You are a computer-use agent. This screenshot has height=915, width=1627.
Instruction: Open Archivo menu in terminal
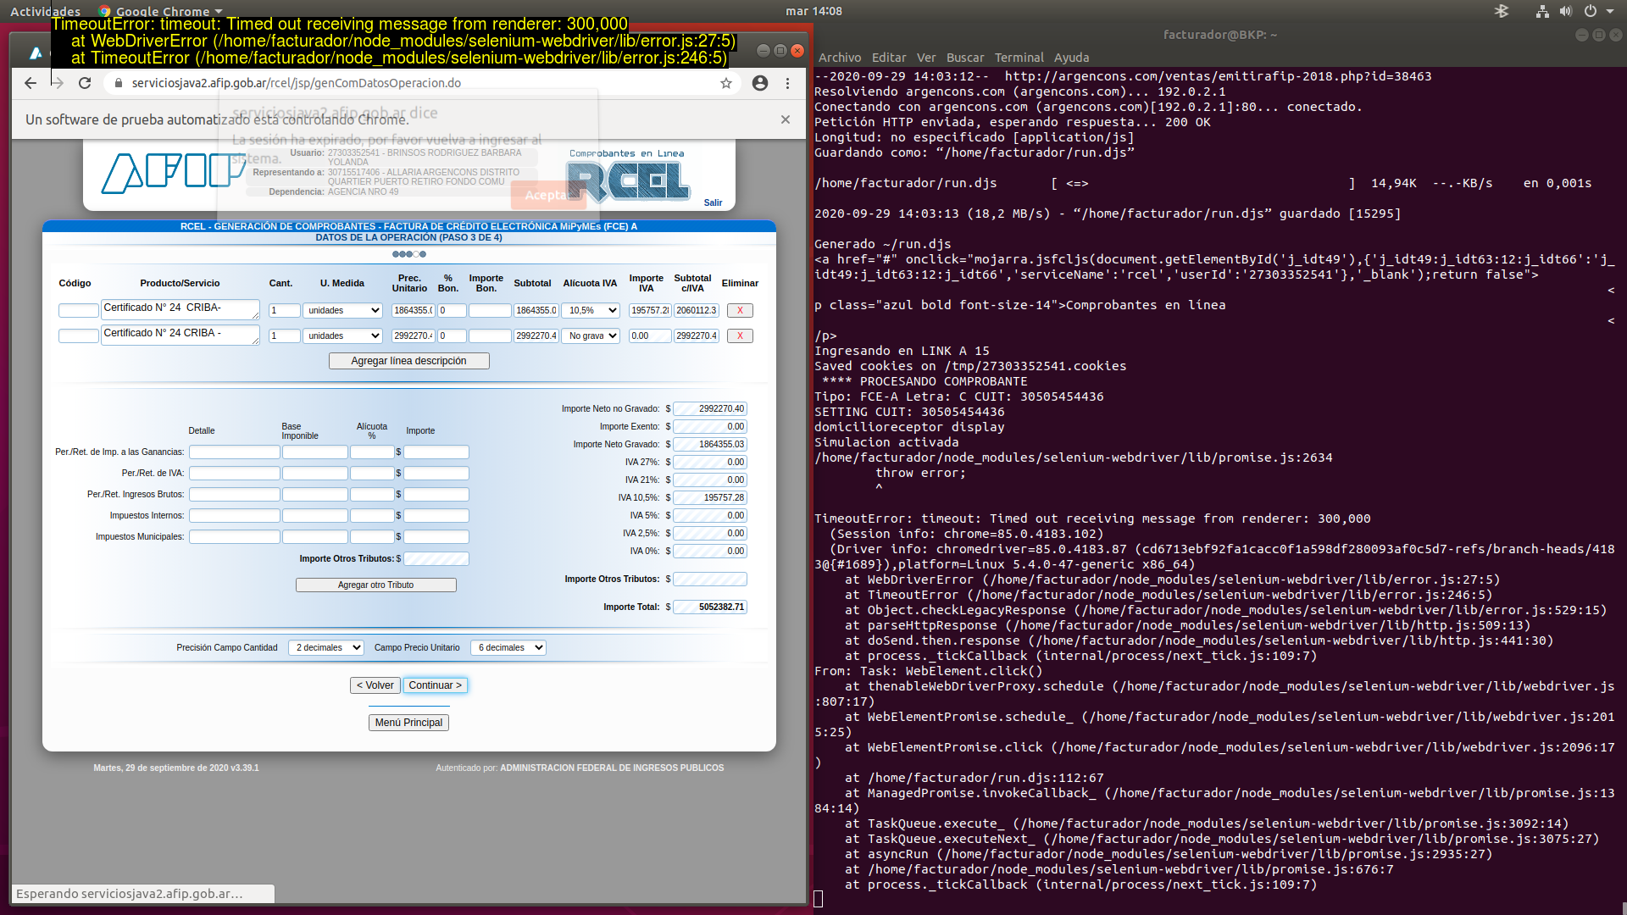[839, 58]
